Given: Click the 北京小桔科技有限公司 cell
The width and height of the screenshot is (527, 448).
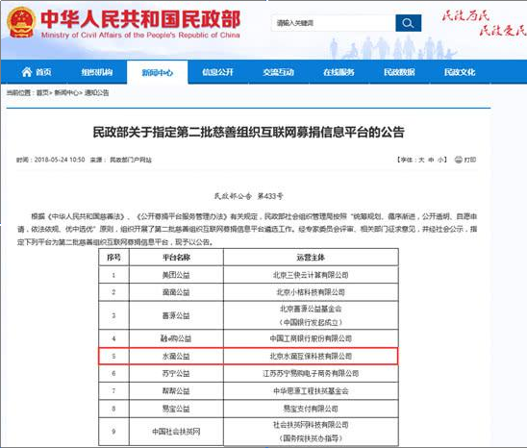Looking at the screenshot, I should [311, 292].
